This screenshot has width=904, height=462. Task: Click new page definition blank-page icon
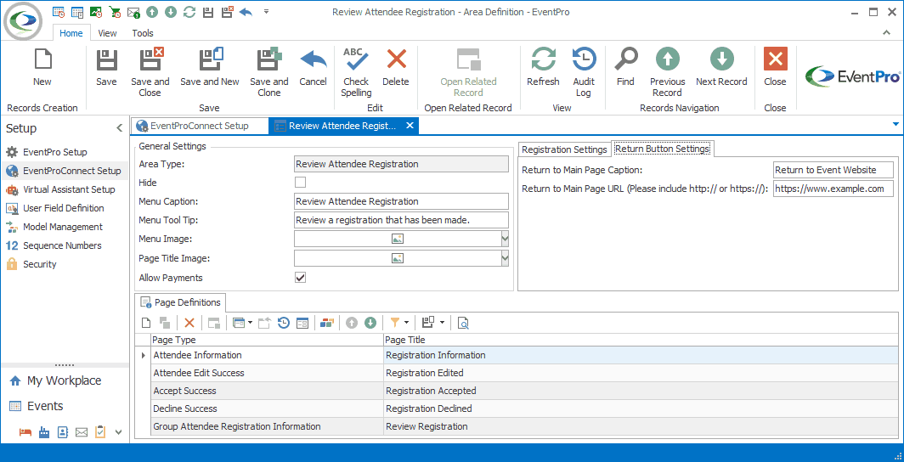[x=146, y=324]
